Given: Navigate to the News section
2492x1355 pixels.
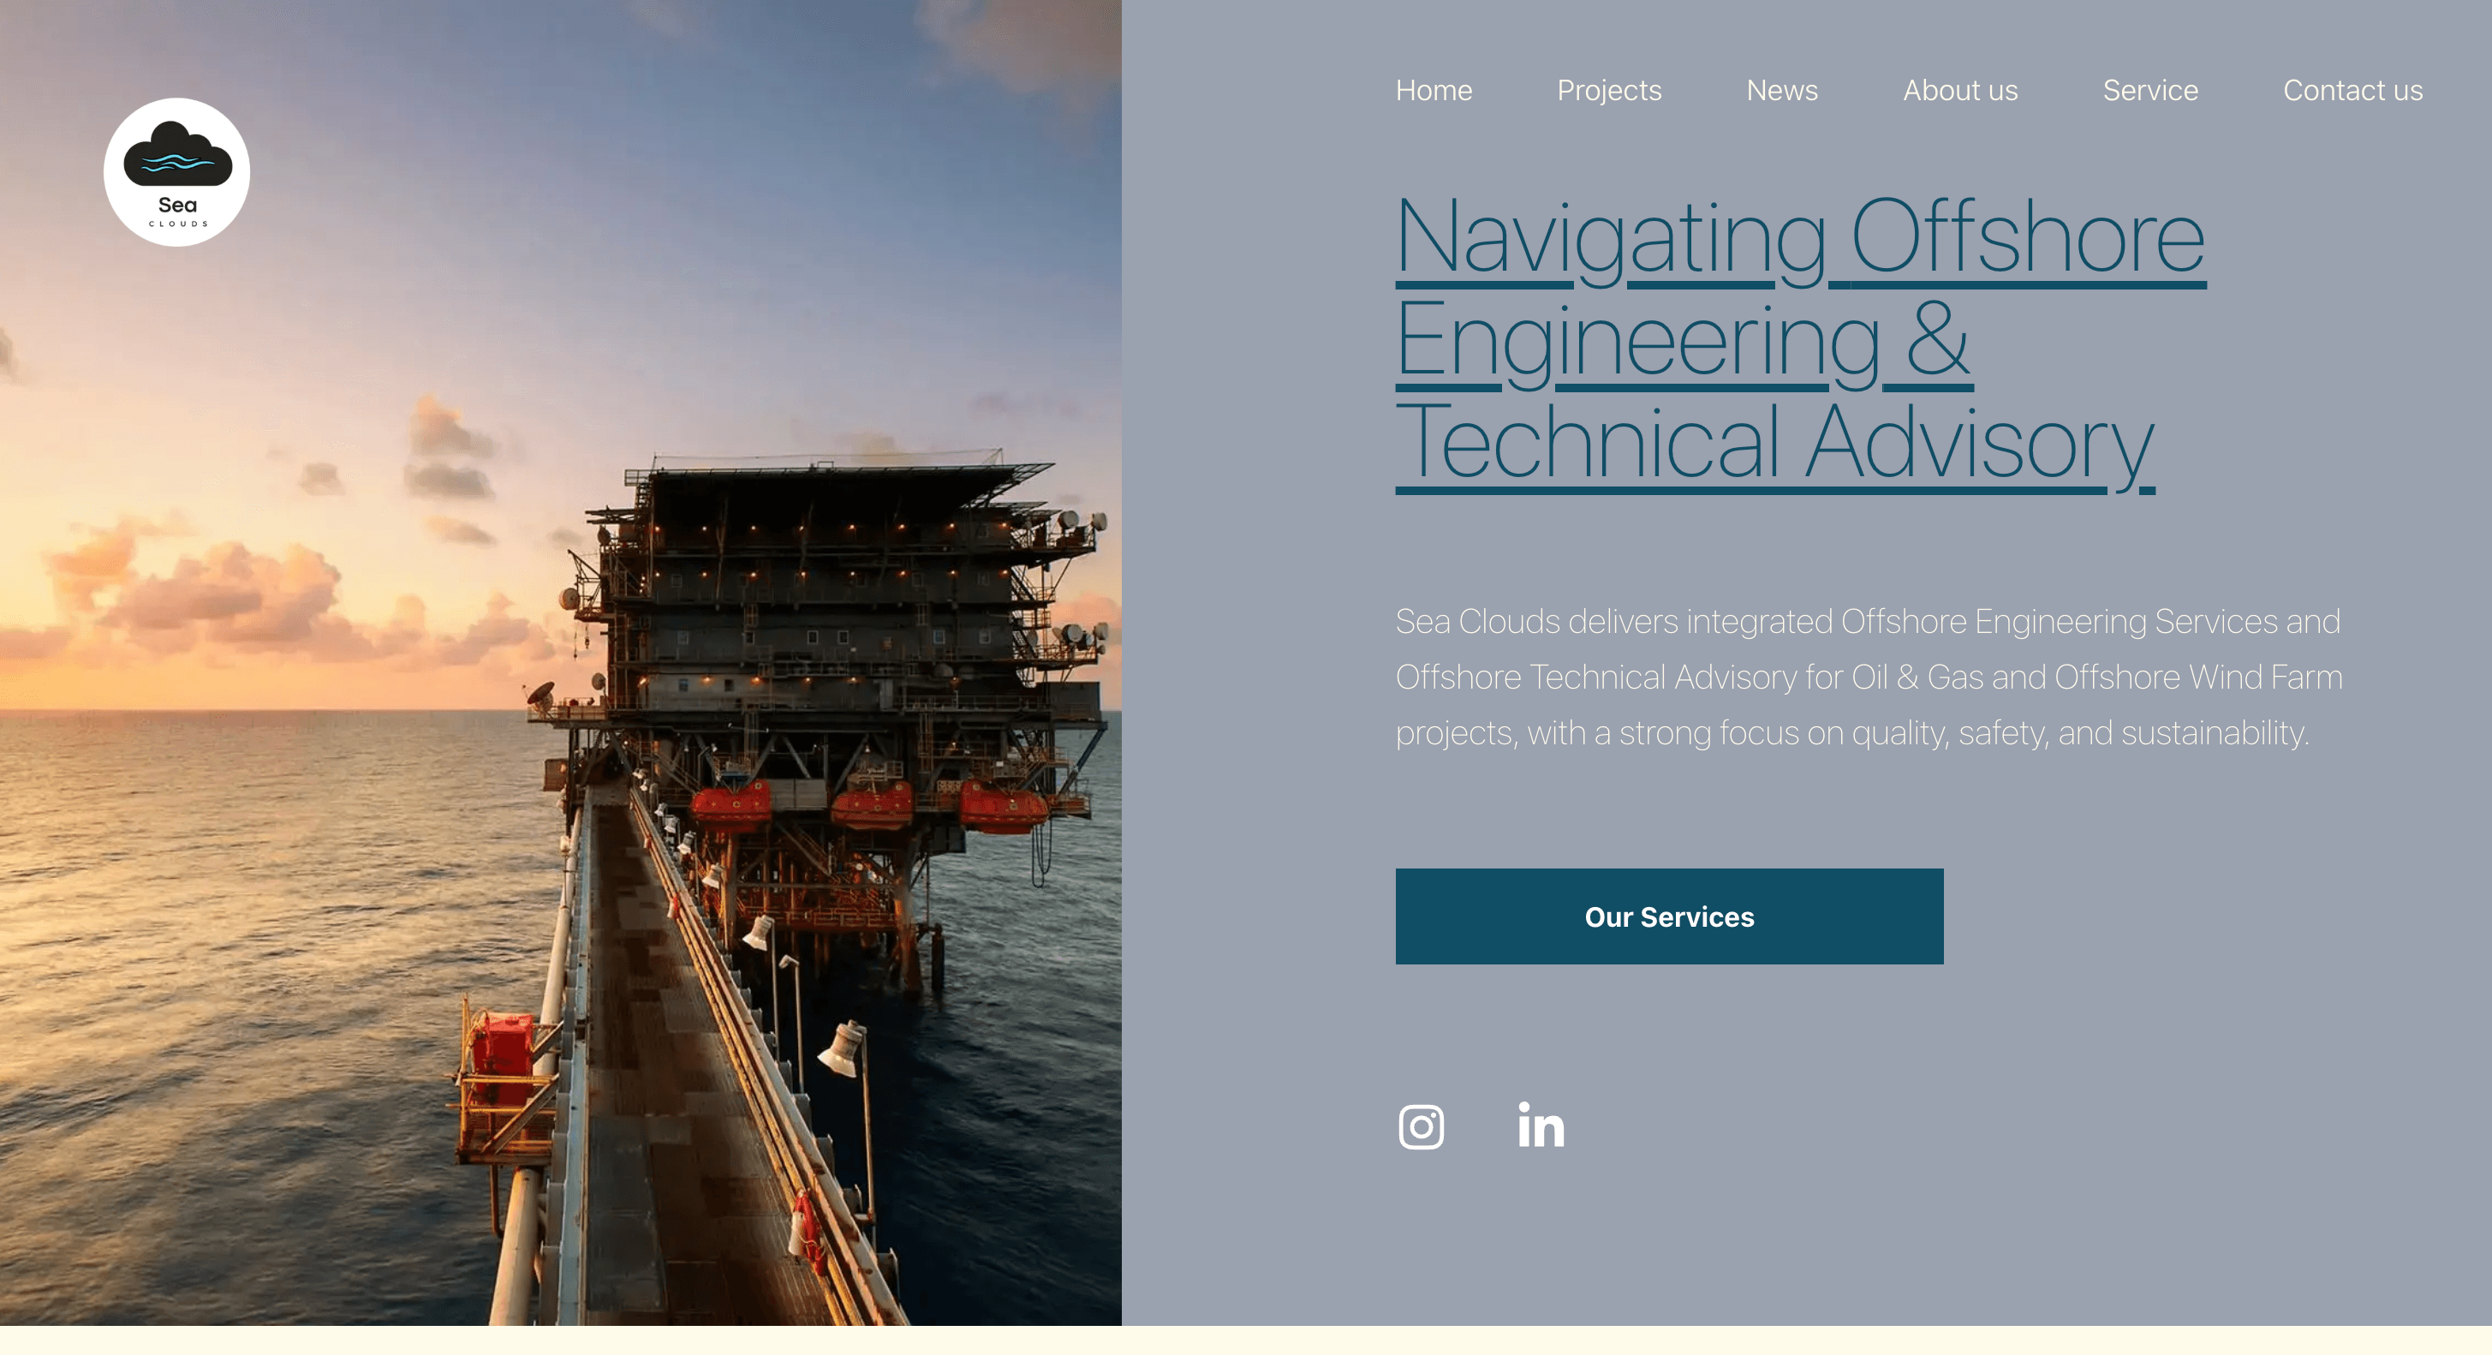Looking at the screenshot, I should (x=1782, y=90).
